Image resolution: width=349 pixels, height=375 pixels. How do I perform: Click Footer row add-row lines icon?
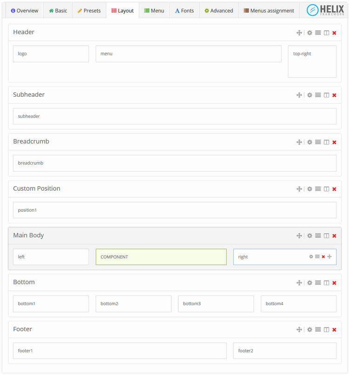click(x=318, y=330)
